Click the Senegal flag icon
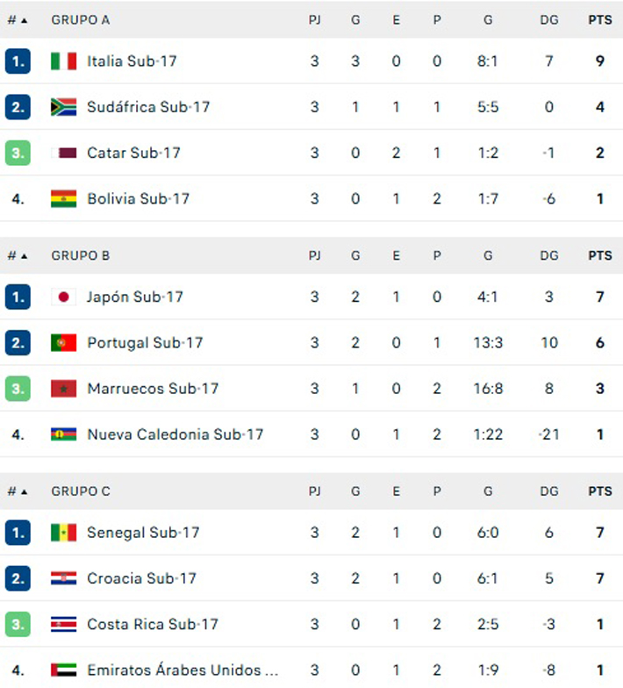 pos(64,533)
